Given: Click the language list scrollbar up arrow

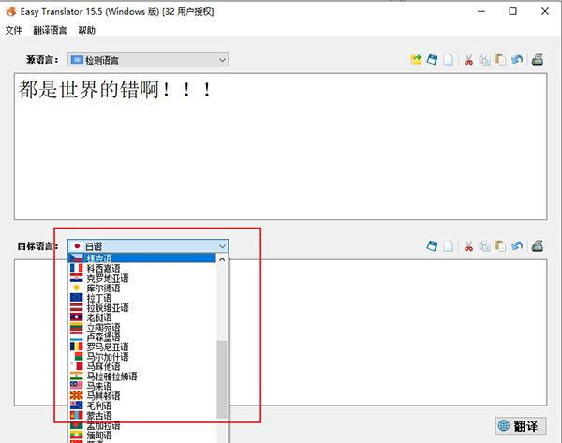Looking at the screenshot, I should [x=222, y=259].
